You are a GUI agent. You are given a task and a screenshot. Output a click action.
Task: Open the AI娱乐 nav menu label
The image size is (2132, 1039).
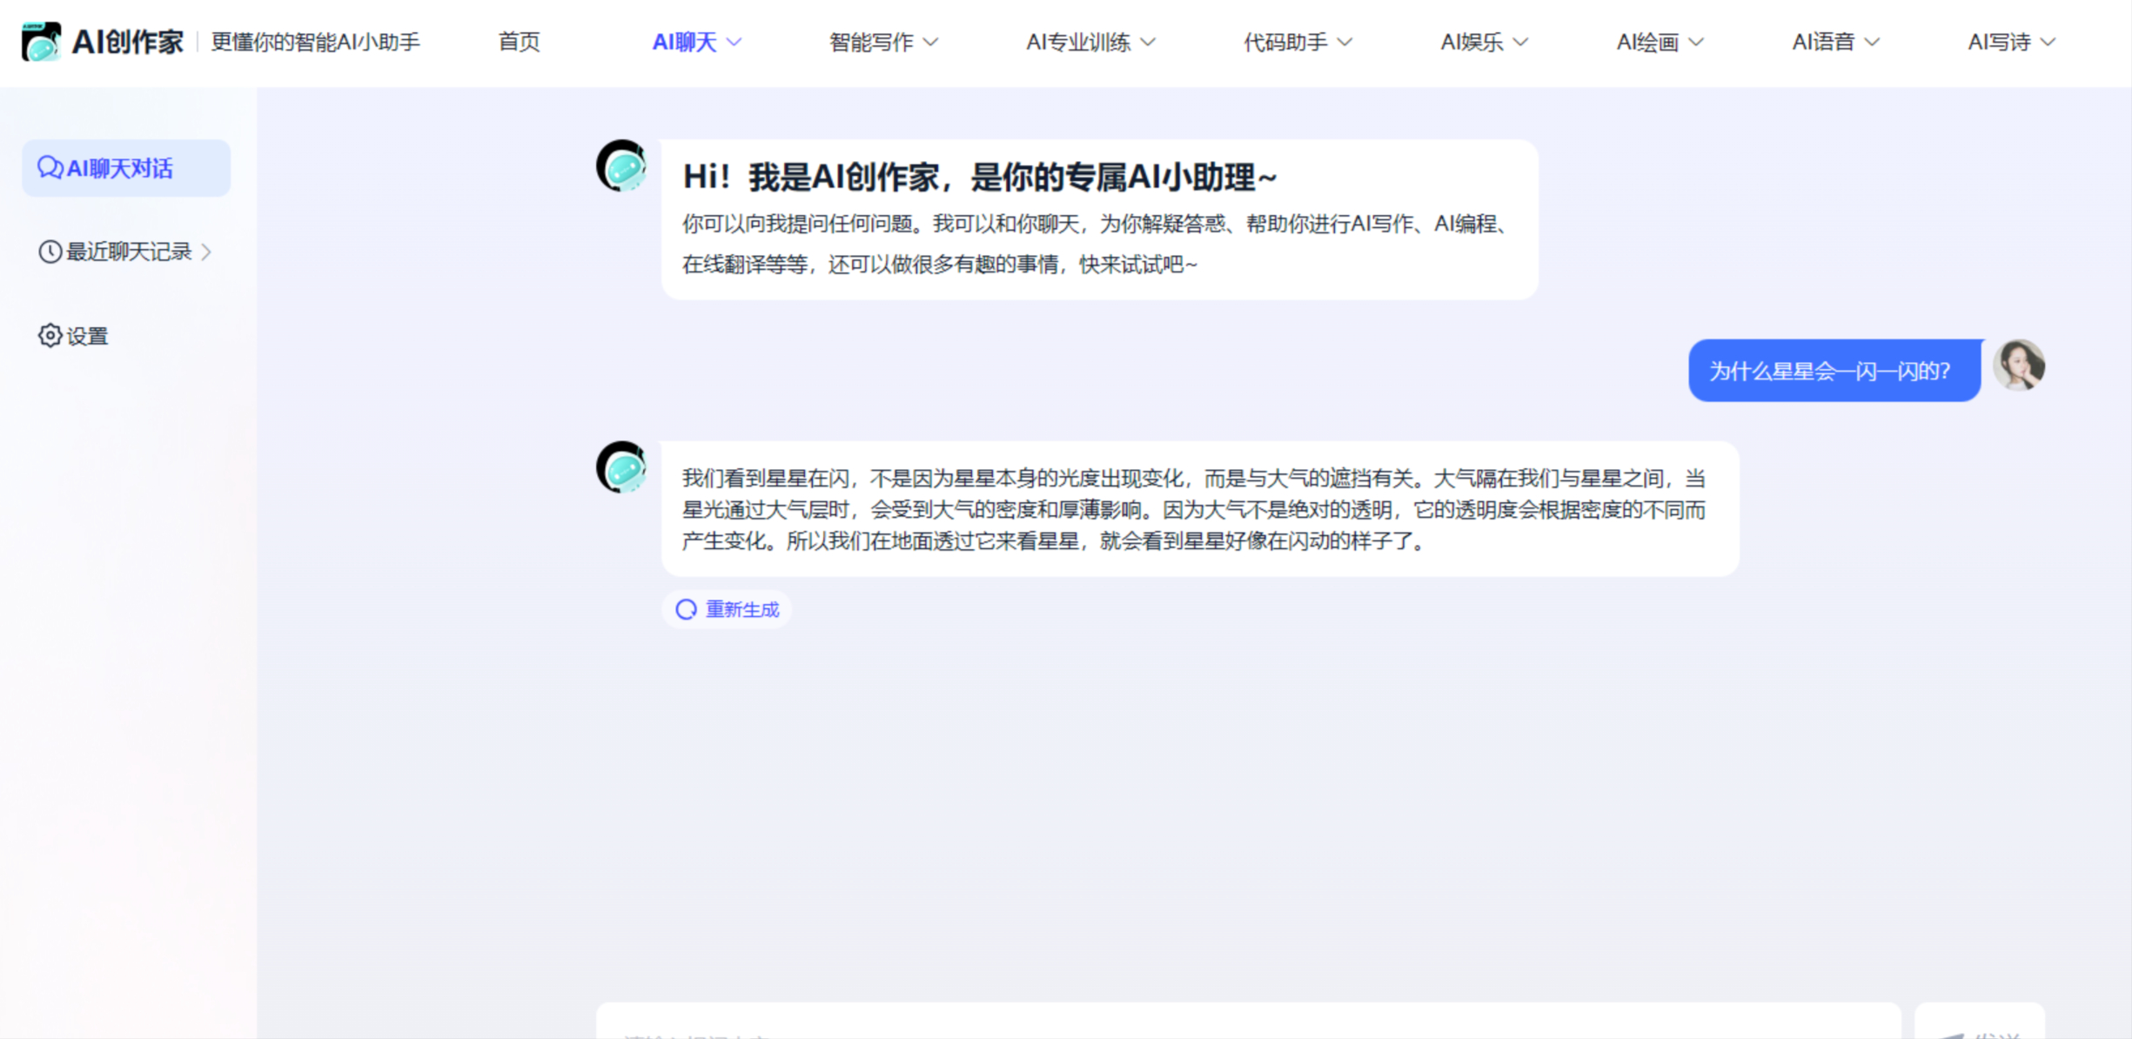pyautogui.click(x=1472, y=42)
